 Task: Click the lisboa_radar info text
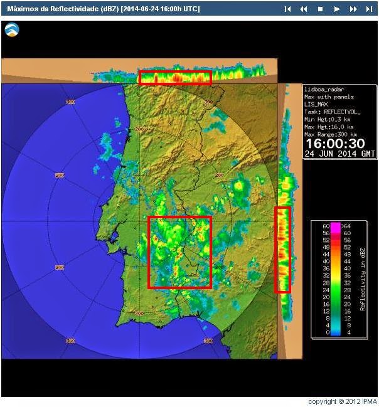pyautogui.click(x=324, y=89)
